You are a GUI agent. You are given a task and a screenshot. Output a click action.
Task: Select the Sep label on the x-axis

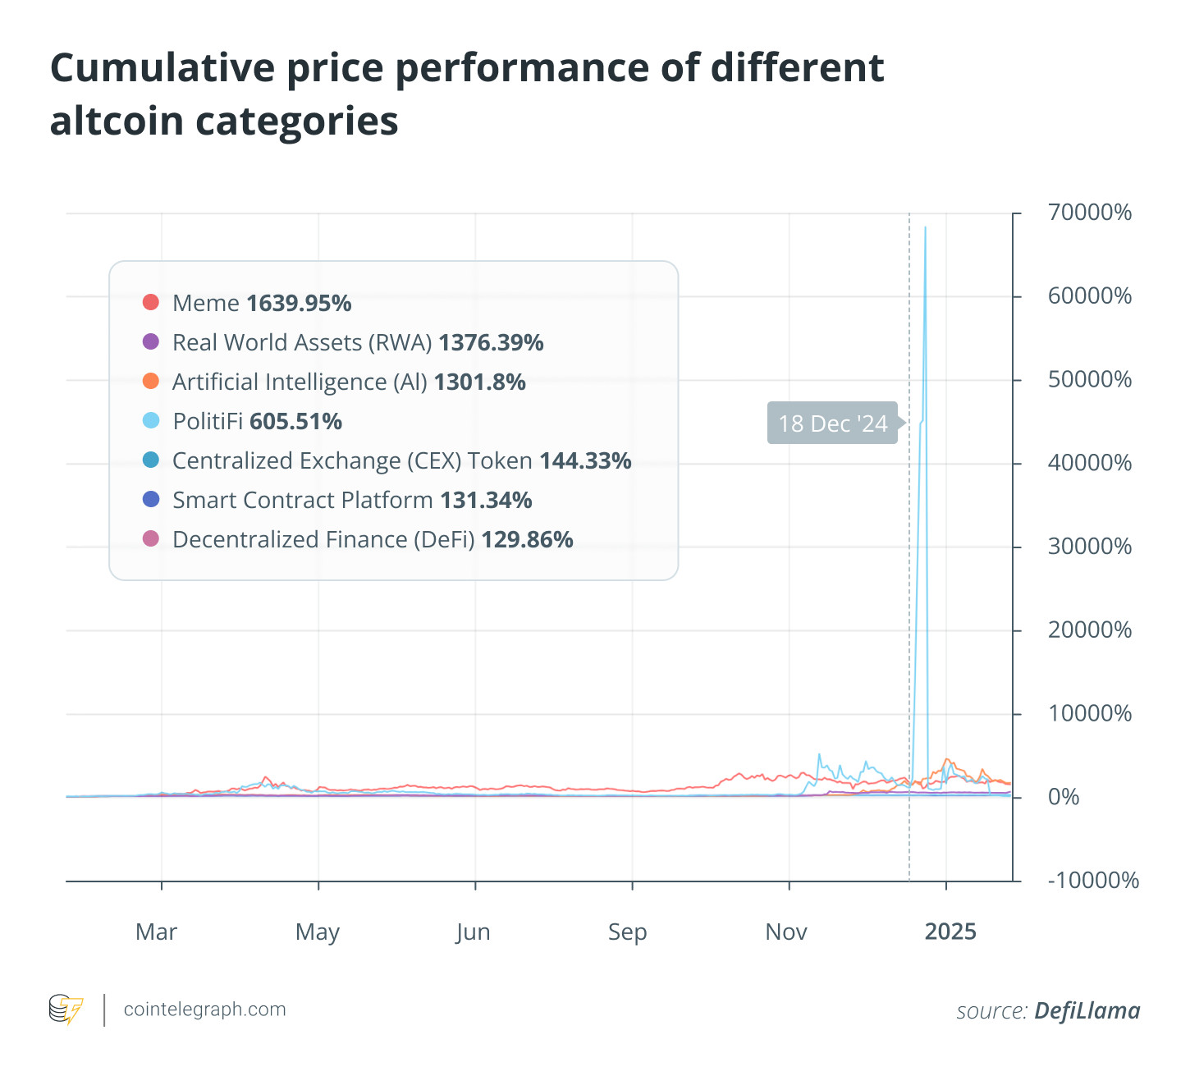(x=628, y=932)
